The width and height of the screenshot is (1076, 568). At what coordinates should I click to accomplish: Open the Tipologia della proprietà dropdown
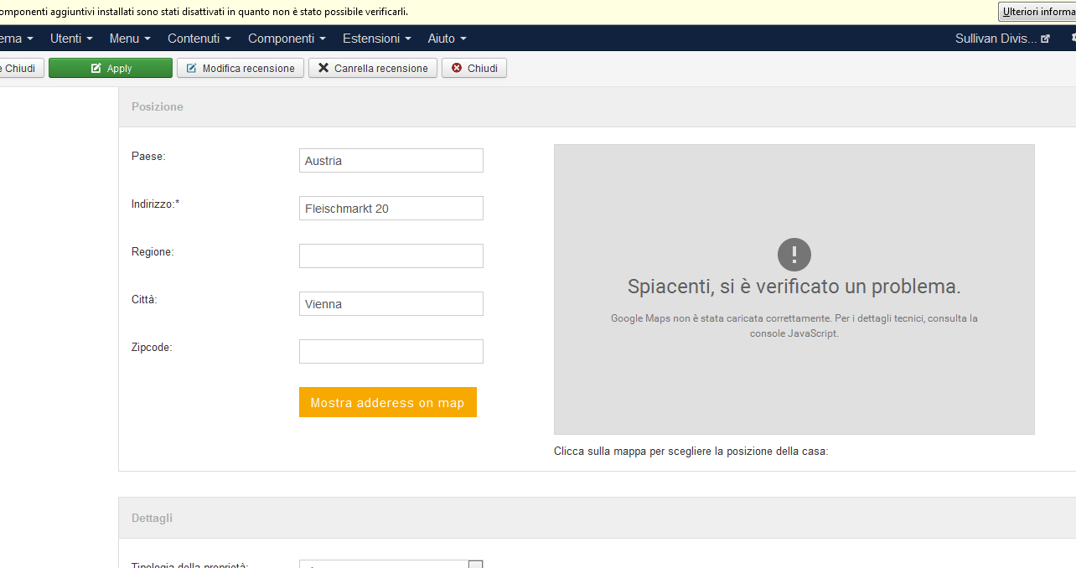pos(391,564)
